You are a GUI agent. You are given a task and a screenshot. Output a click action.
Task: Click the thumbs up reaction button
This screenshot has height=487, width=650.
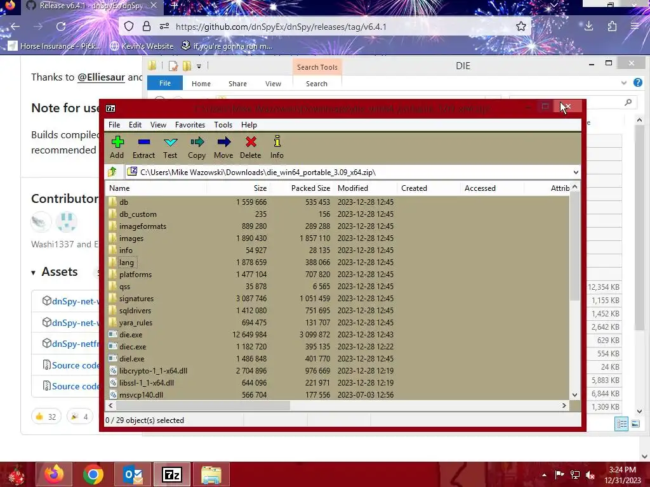point(46,416)
